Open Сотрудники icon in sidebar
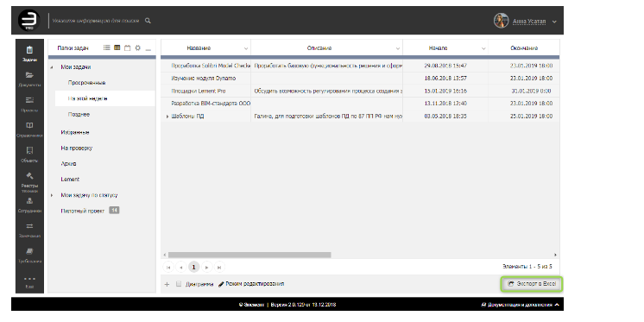The width and height of the screenshot is (644, 322). [x=29, y=201]
